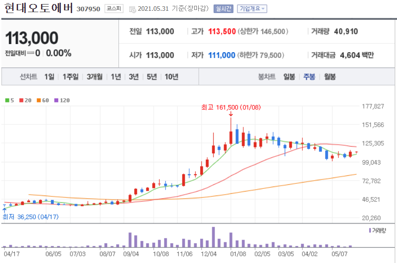This screenshot has width=397, height=263.
Task: Click the 전일대비 flat change indicator icon
Action: pos(31,53)
